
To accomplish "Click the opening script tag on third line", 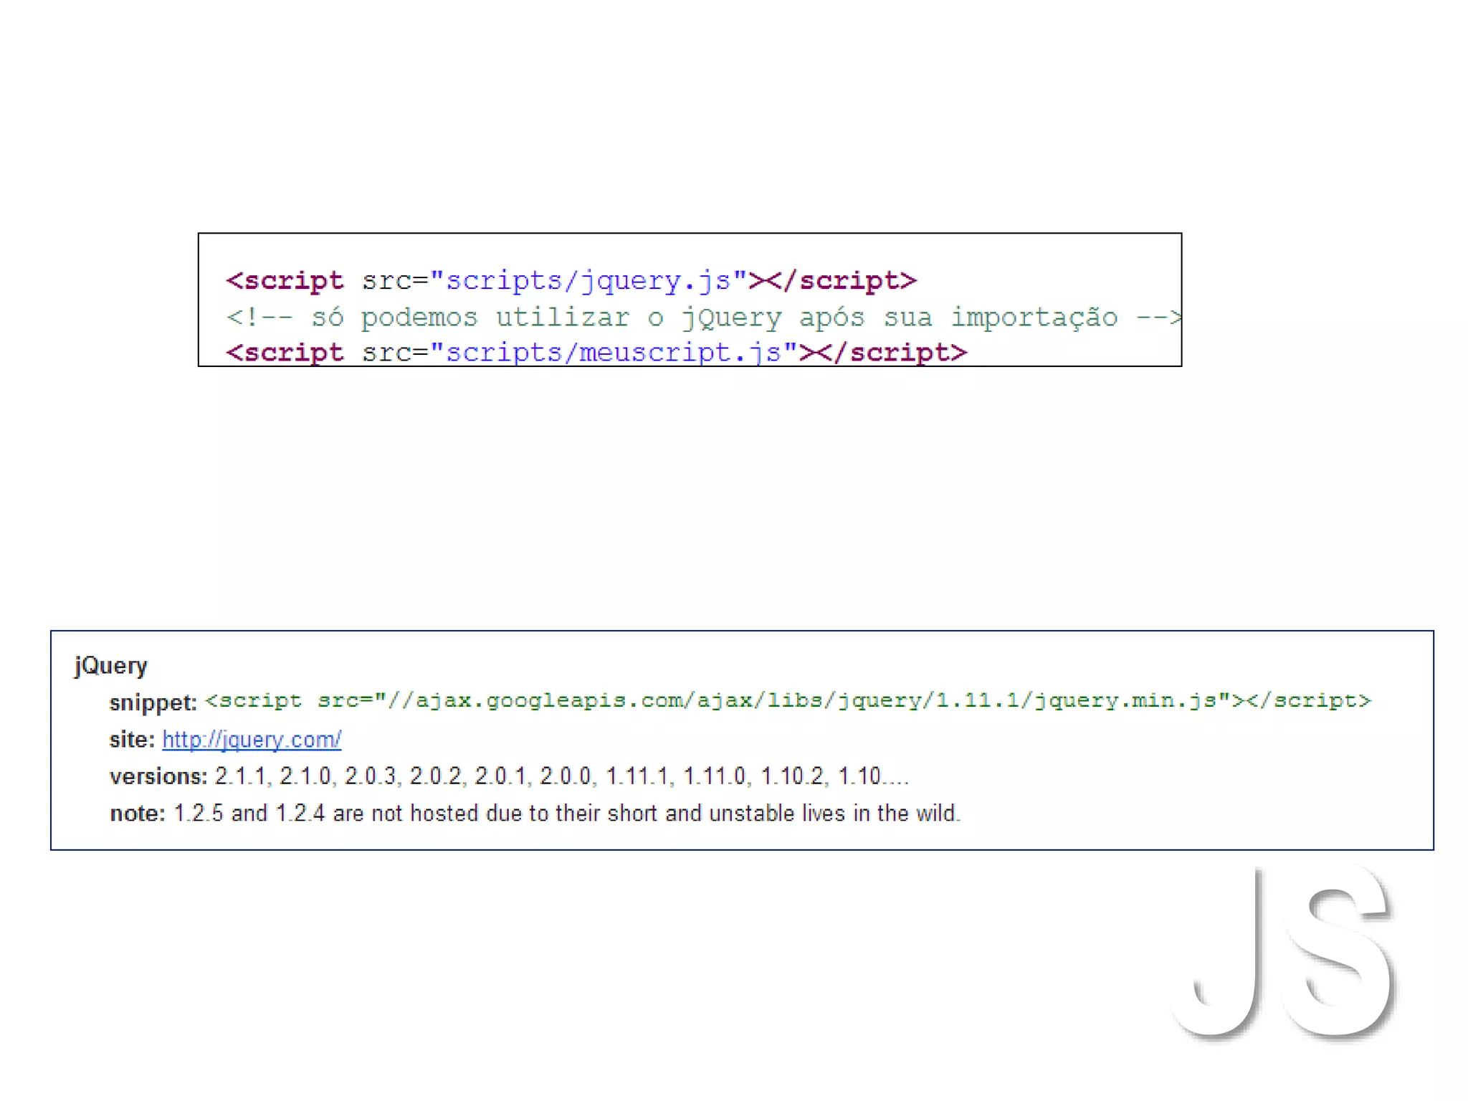I will [285, 353].
